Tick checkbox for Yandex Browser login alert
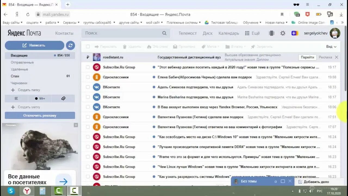This screenshot has width=348, height=196. click(x=88, y=107)
